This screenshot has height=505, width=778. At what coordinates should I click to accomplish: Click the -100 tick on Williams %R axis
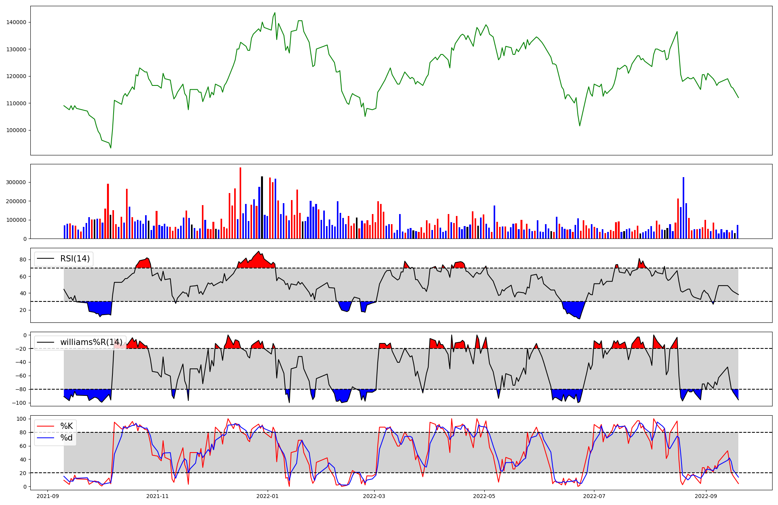pos(19,403)
